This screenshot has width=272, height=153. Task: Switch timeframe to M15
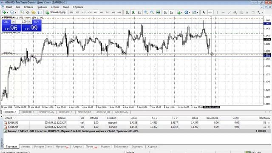pyautogui.click(x=83, y=12)
